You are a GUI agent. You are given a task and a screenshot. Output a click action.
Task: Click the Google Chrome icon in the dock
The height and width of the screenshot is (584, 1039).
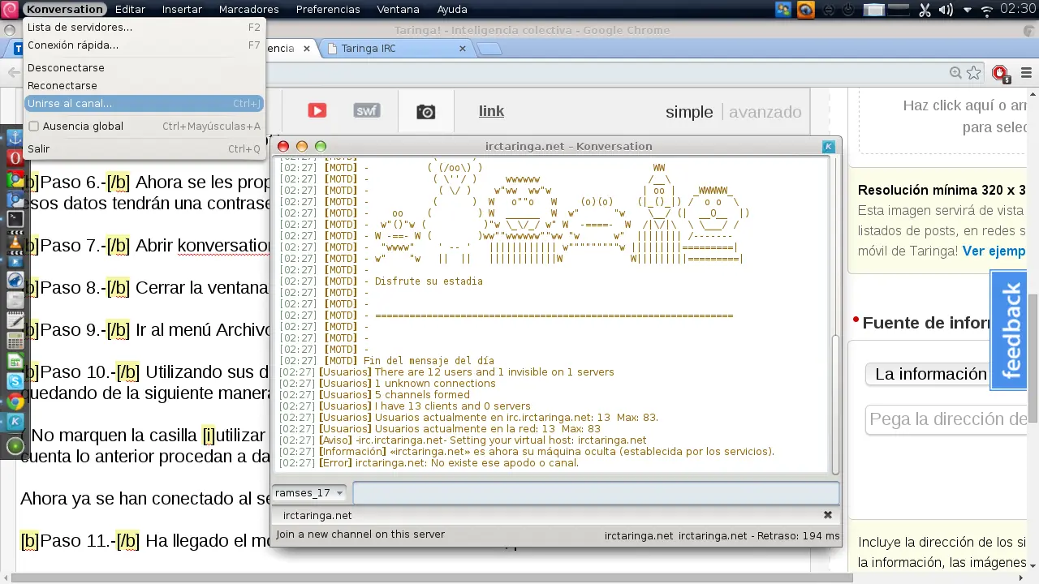pos(15,401)
